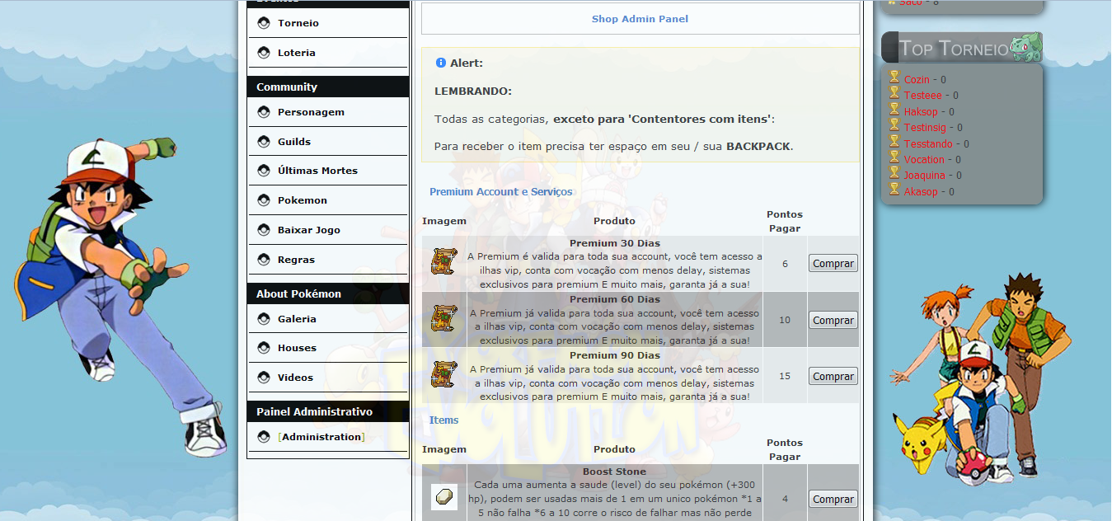Click Comprar for Premium 30 Dias

833,264
